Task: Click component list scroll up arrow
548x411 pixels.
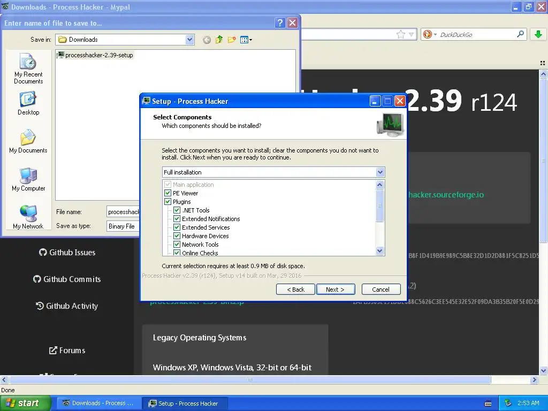Action: click(x=380, y=185)
